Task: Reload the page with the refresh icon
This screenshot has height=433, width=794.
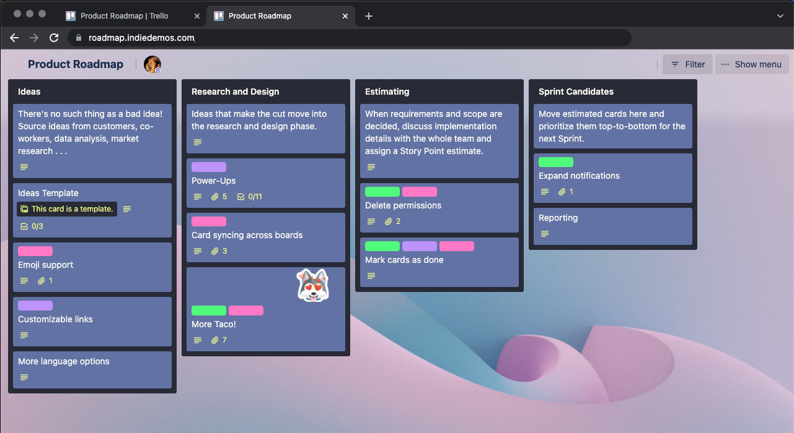Action: coord(54,38)
